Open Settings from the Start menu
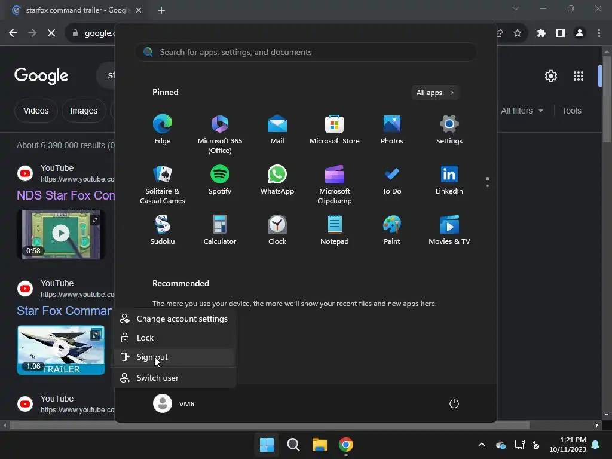This screenshot has width=612, height=459. point(449,130)
